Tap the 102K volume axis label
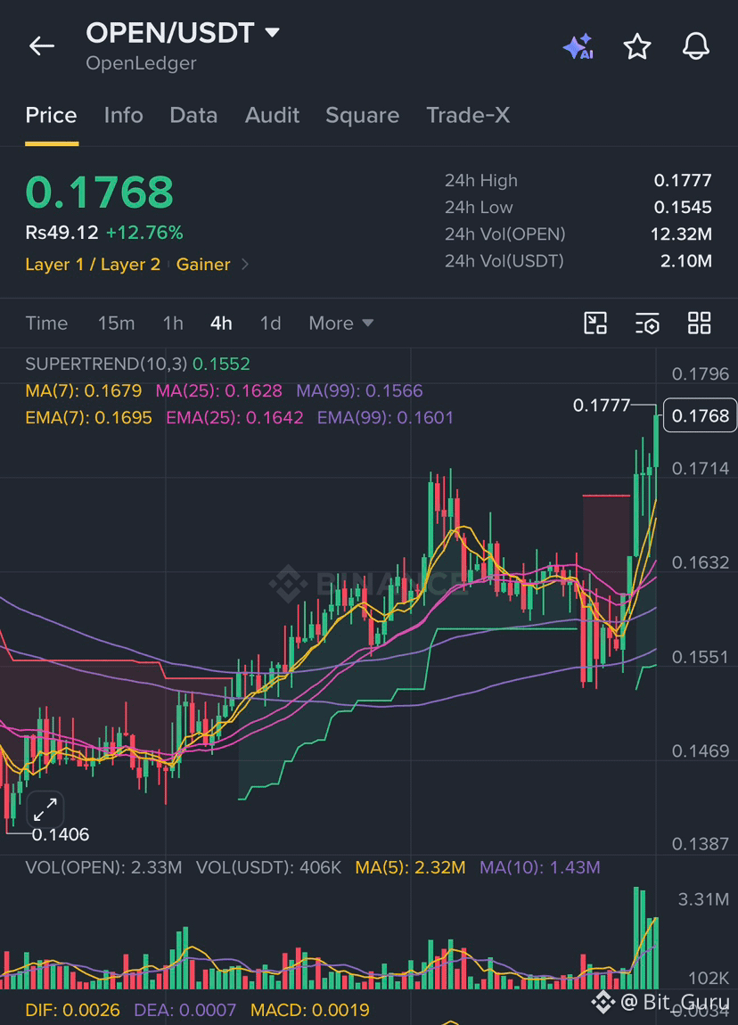Image resolution: width=738 pixels, height=1025 pixels. (x=709, y=979)
